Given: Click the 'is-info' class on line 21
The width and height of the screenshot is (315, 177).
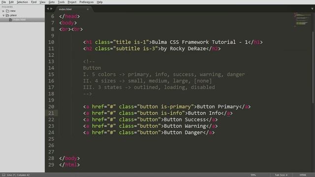Looking at the screenshot, I should [x=171, y=113].
